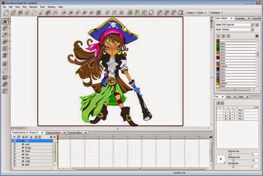
Task: Click the Play button in toolbar
Action: tap(77, 13)
